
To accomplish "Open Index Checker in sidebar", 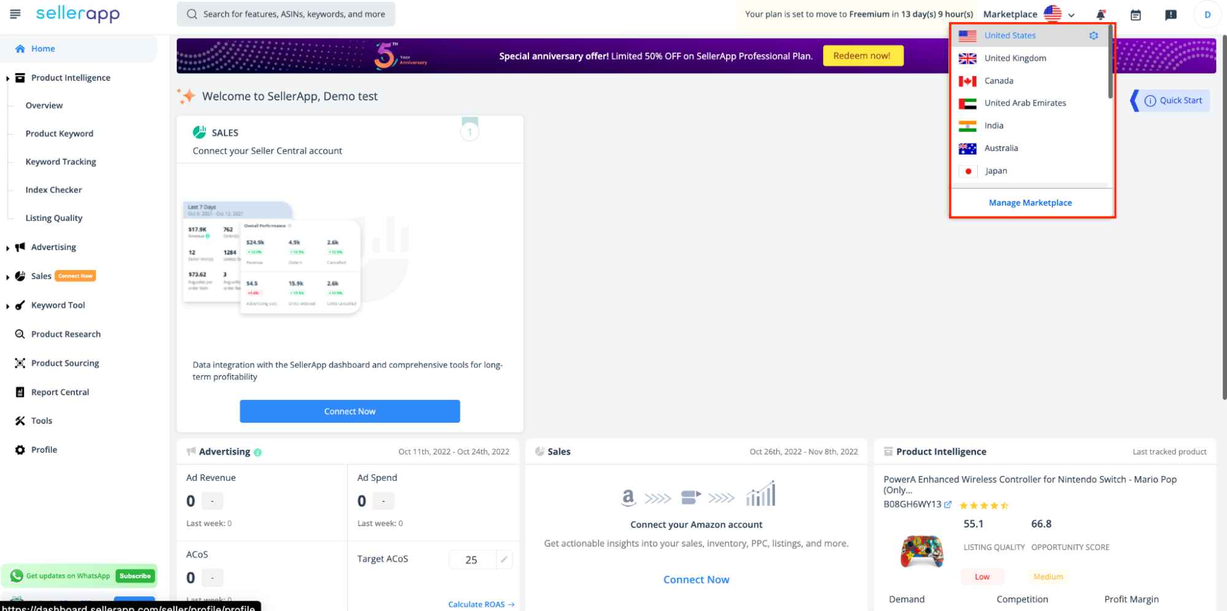I will 53,190.
